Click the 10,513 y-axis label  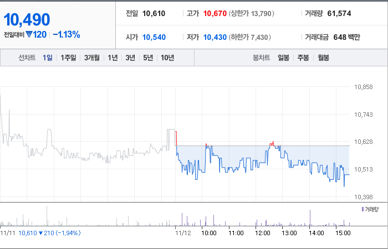point(363,169)
